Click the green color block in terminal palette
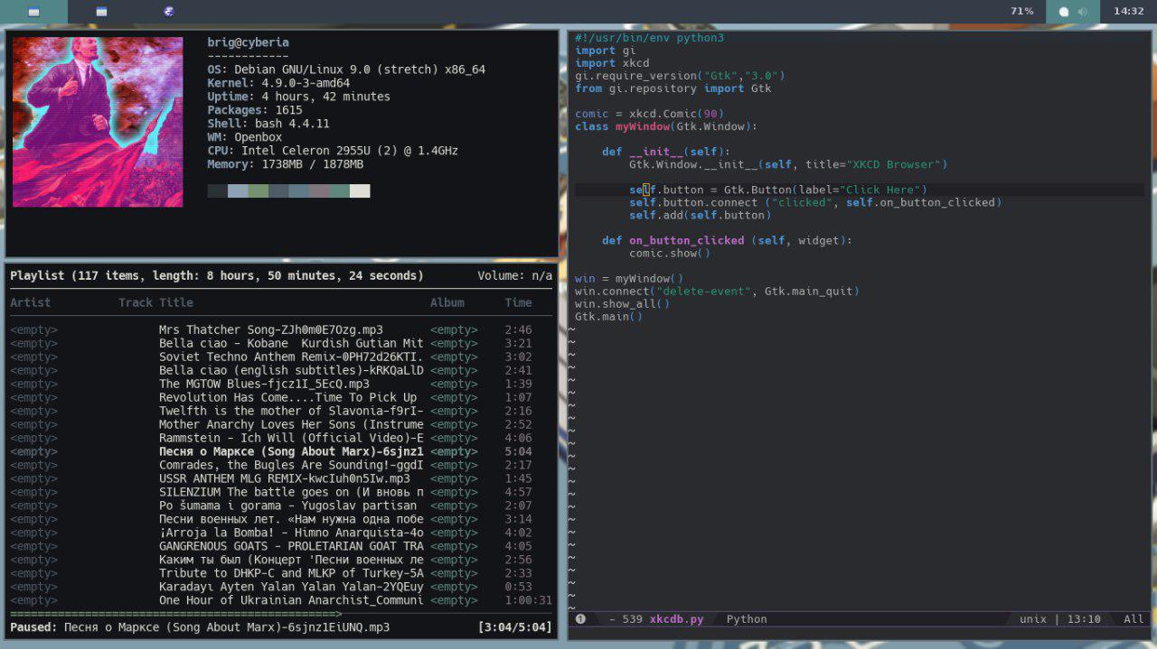The image size is (1157, 649). tap(259, 191)
